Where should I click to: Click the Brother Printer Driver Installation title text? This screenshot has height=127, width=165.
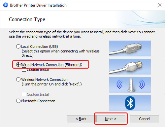38,5
